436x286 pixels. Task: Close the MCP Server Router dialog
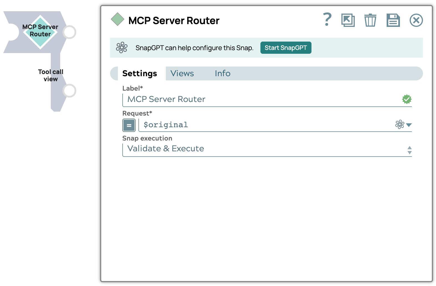coord(416,20)
